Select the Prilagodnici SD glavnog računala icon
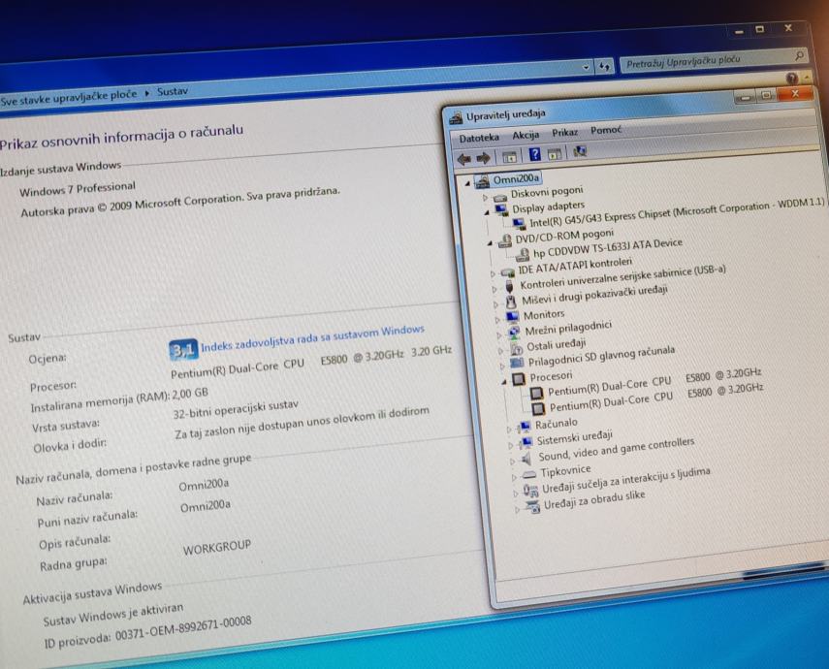829x669 pixels. coord(517,364)
